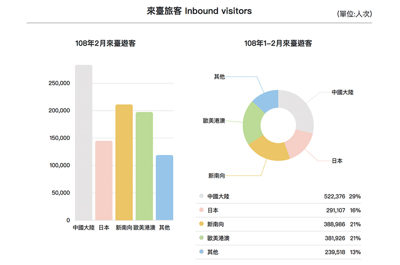Toggle 日本 legend pink dot
This screenshot has width=400, height=265.
201,210
